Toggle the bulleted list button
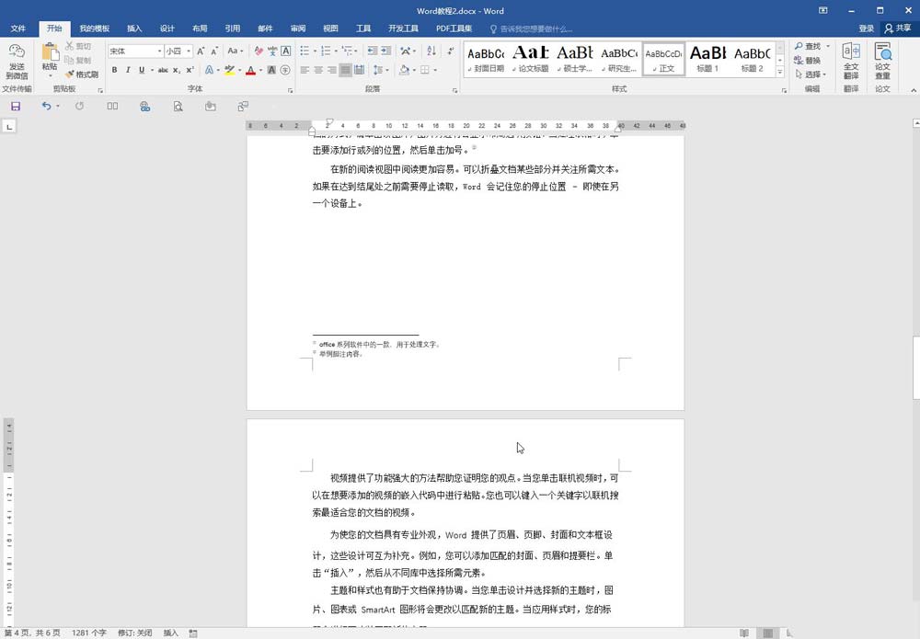The width and height of the screenshot is (920, 639). tap(305, 51)
